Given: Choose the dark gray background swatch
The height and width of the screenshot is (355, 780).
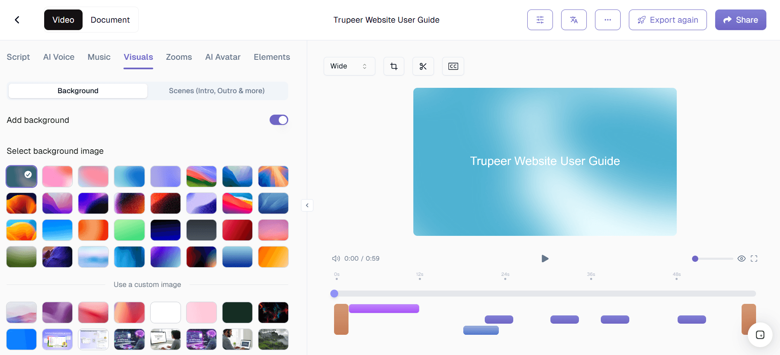Looking at the screenshot, I should click(x=202, y=230).
